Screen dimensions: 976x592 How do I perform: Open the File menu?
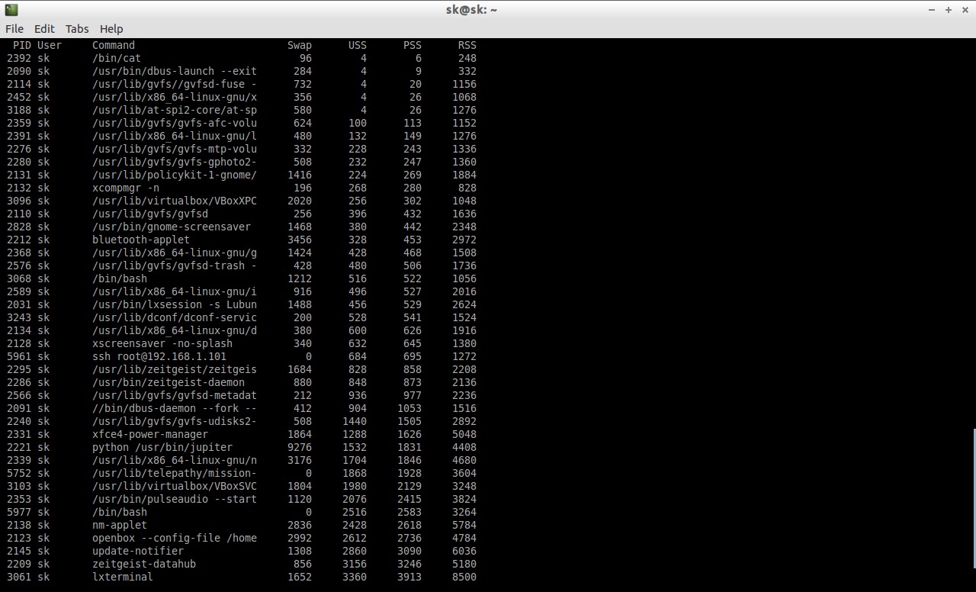click(14, 29)
